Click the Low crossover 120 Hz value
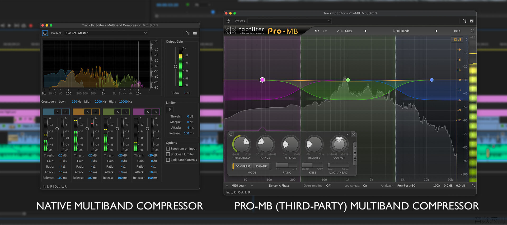Image resolution: width=507 pixels, height=225 pixels. 76,102
